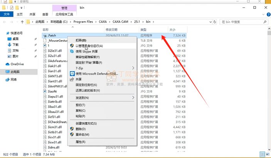
Task: Click the Microsoft Defender shield icon
Action: 72,74
